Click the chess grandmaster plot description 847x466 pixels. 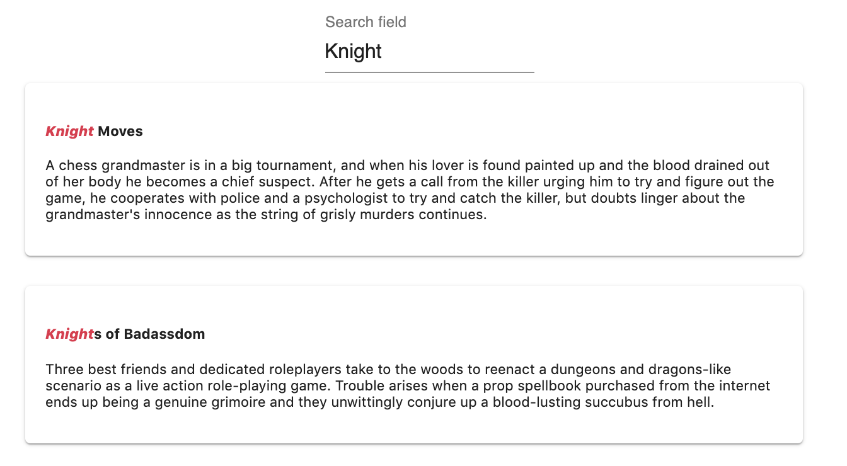(409, 190)
